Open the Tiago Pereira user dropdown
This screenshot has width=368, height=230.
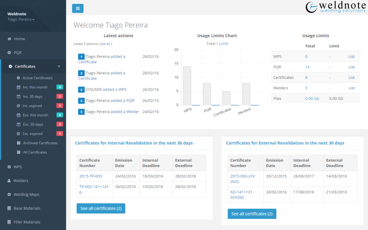pyautogui.click(x=21, y=20)
